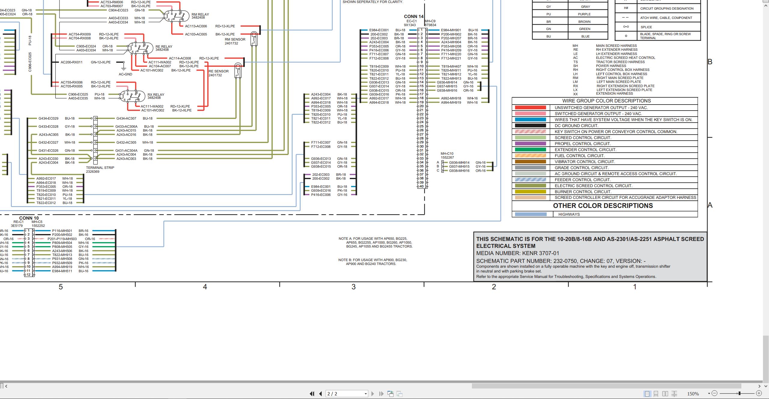Open the page number dropdown list

point(366,394)
